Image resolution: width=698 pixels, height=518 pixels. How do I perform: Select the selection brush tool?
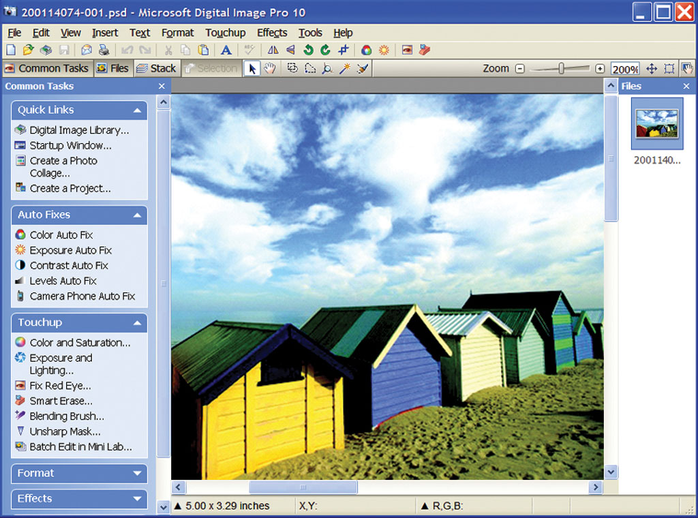[x=363, y=69]
